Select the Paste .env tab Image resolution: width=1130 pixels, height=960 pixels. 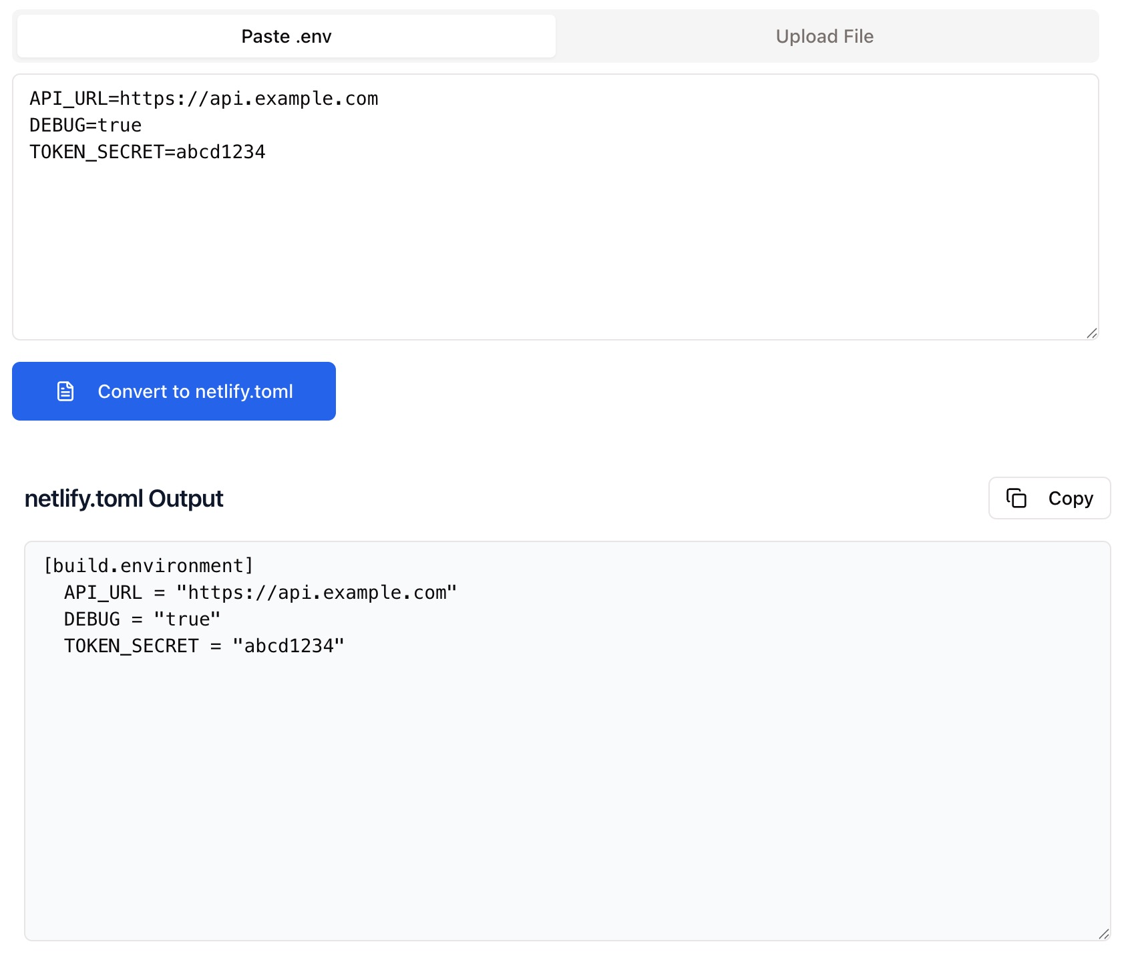point(287,36)
